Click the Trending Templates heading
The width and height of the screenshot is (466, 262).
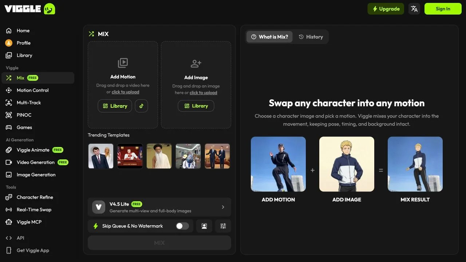108,135
